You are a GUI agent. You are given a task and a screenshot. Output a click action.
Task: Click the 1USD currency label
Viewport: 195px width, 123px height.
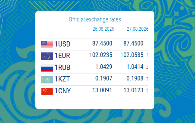coord(62,44)
